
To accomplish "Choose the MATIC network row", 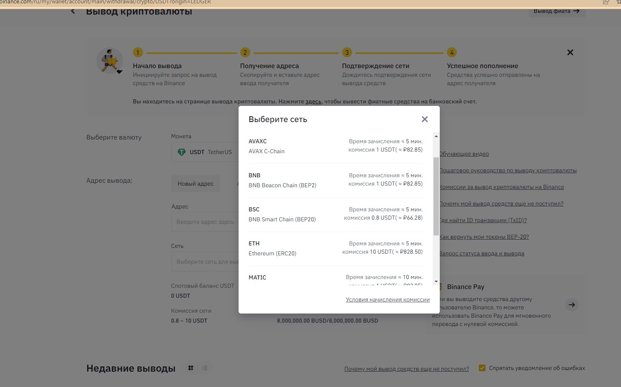I will coord(335,278).
